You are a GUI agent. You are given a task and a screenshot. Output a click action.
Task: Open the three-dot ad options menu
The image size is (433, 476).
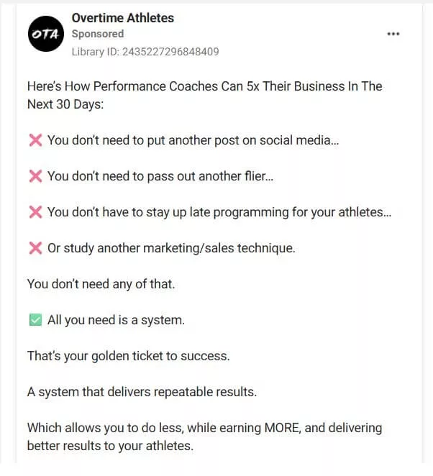coord(393,34)
